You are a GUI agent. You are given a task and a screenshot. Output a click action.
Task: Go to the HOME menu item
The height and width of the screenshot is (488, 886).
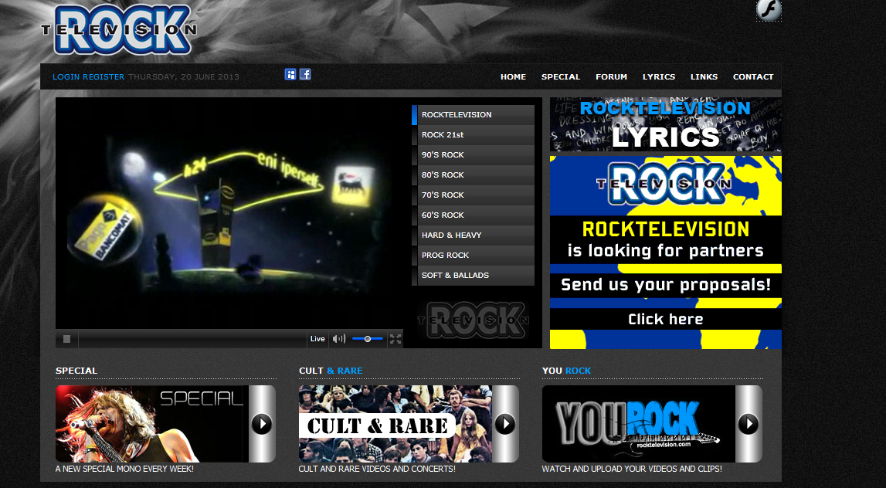click(x=513, y=76)
